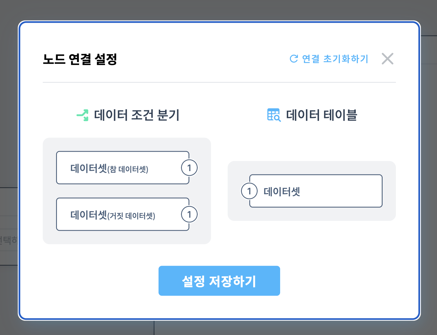Select the green branch icon above 데이터 조건 분기
437x335 pixels.
[x=82, y=114]
